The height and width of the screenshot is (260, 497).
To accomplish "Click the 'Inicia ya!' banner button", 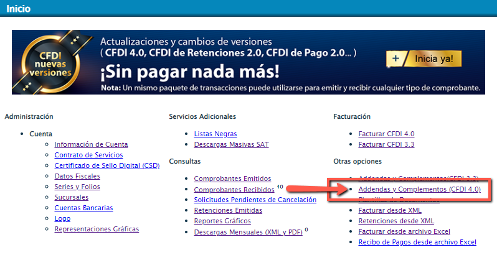I will point(424,58).
